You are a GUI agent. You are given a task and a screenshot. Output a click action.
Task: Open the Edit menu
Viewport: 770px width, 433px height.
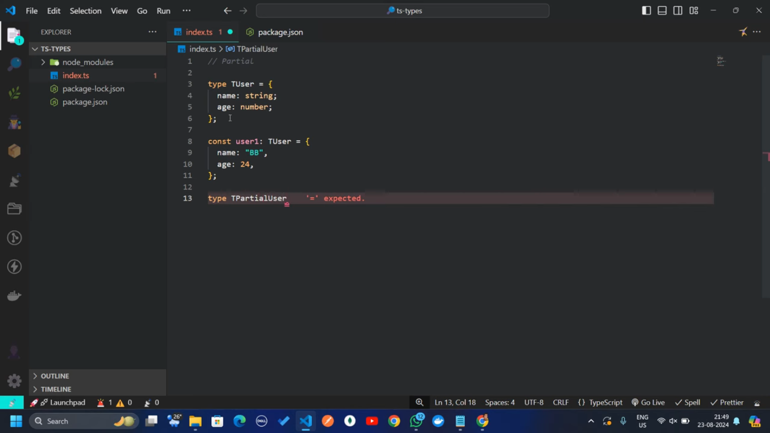54,10
